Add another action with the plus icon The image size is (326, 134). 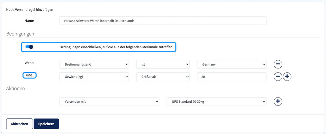point(278,102)
